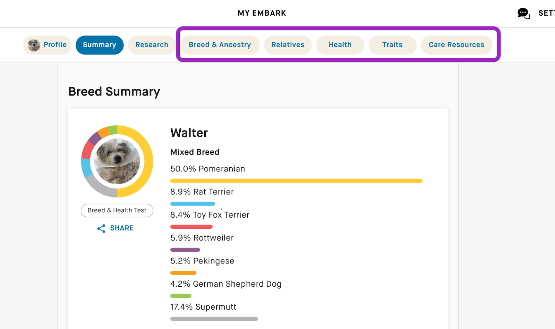Click Walter's breed donut chart photo
Viewport: 555px width, 329px height.
[117, 161]
